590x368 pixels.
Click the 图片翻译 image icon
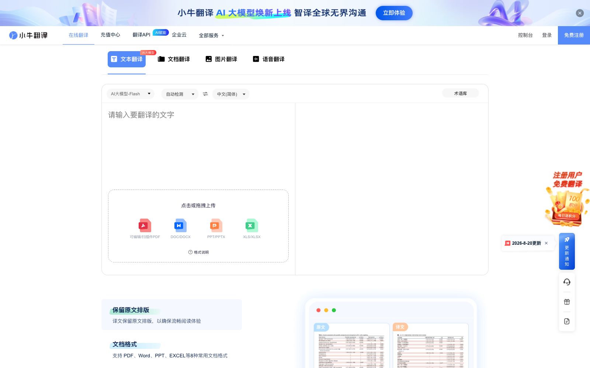(209, 59)
